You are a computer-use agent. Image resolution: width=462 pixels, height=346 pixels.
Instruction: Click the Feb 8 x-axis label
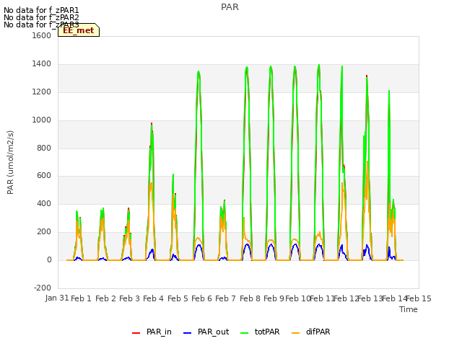[x=250, y=298]
